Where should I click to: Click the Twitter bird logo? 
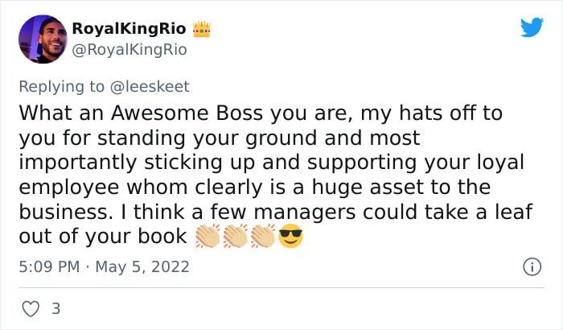(x=532, y=27)
